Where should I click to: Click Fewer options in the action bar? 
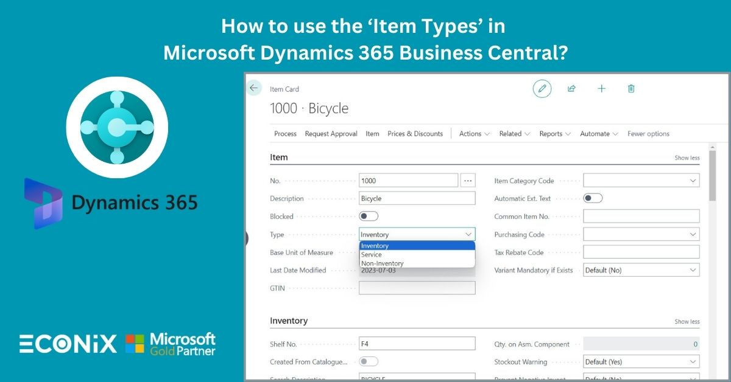(x=648, y=133)
